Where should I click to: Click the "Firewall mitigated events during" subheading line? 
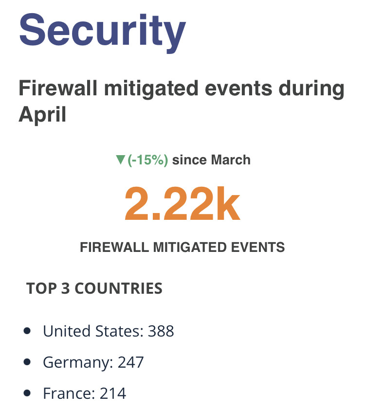tap(181, 89)
